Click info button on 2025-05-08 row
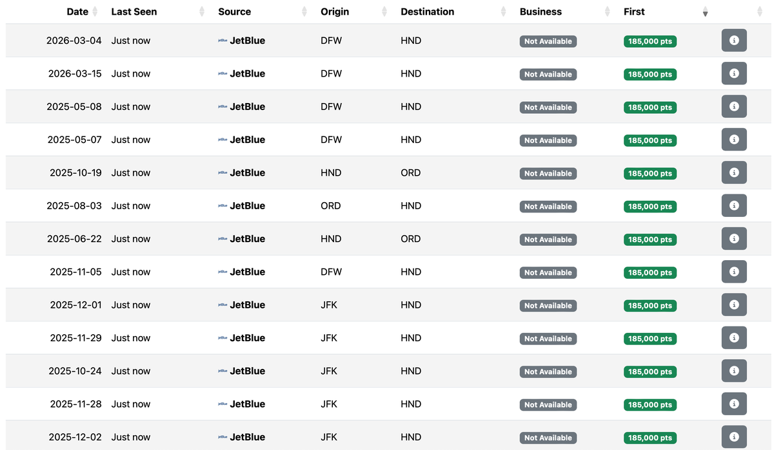 point(733,106)
